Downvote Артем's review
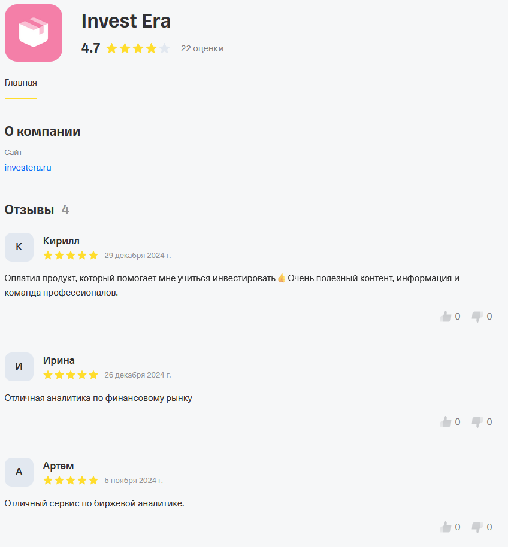The image size is (508, 547). coord(477,527)
